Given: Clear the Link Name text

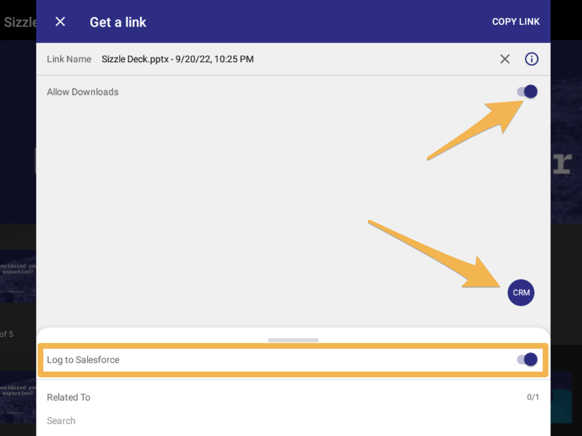Looking at the screenshot, I should (505, 59).
